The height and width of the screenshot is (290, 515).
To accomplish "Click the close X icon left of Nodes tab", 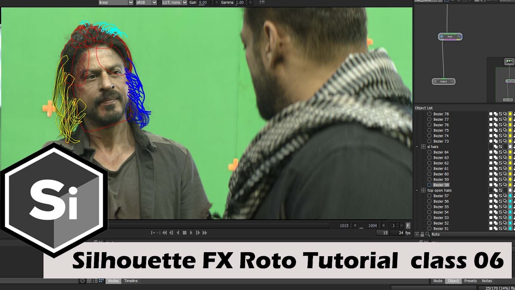I will pyautogui.click(x=82, y=281).
